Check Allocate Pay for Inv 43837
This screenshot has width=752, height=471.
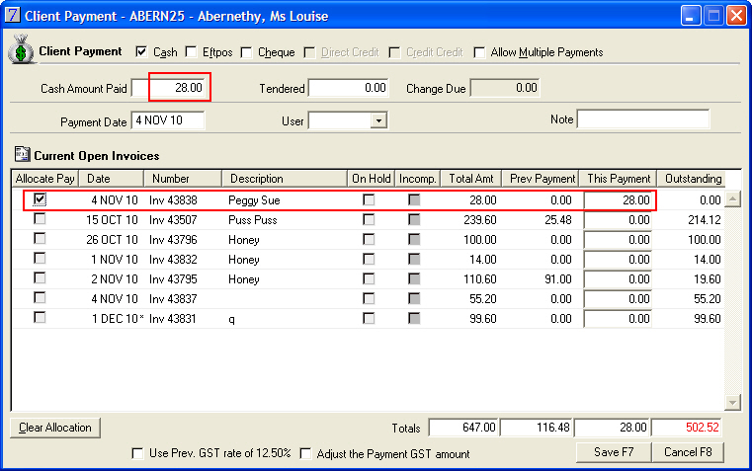coord(40,298)
